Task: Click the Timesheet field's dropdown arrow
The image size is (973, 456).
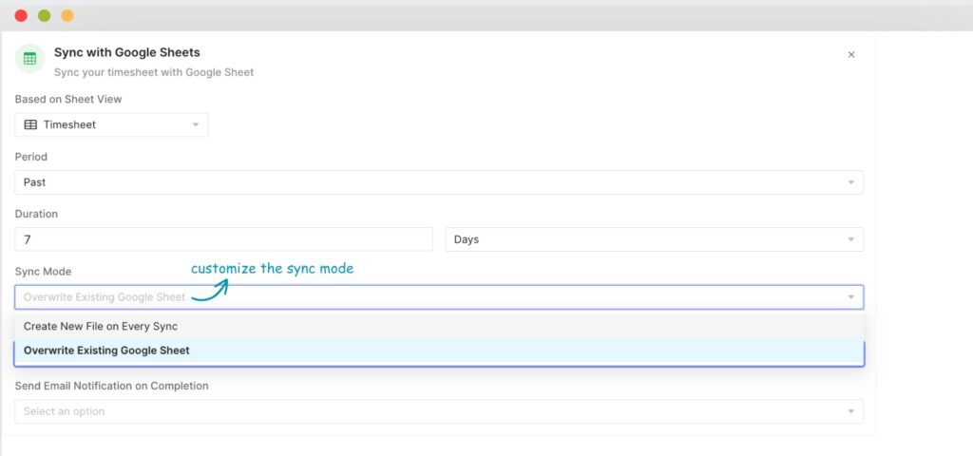Action: (x=196, y=124)
